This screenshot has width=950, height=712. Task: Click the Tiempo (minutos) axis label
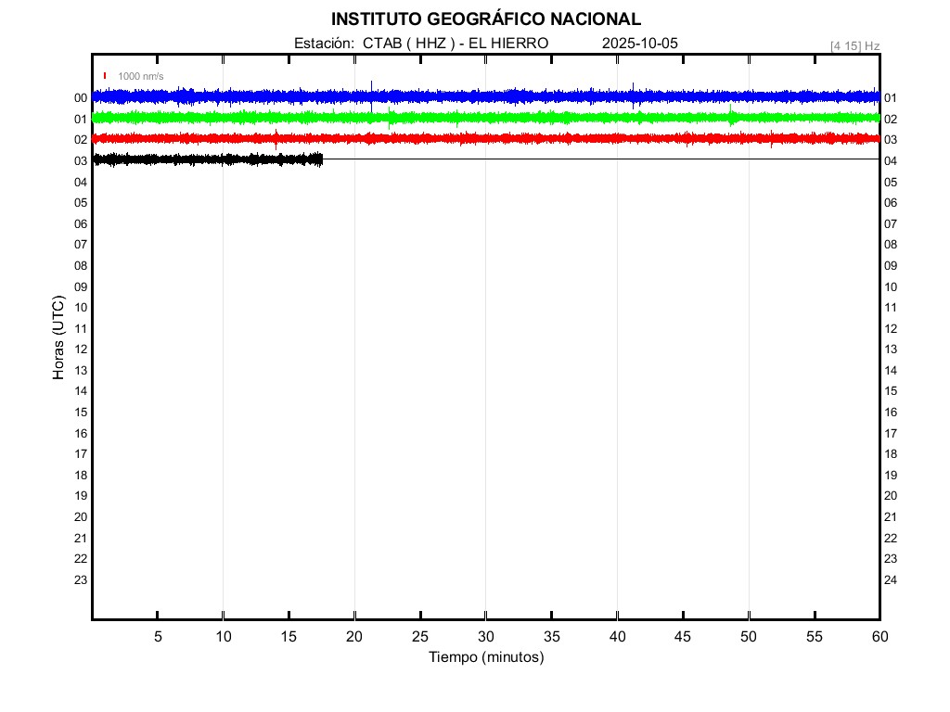pyautogui.click(x=485, y=657)
